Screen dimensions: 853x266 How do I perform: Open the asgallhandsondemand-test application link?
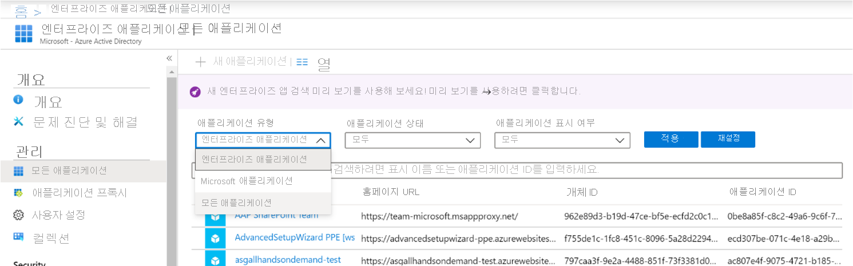(x=287, y=259)
